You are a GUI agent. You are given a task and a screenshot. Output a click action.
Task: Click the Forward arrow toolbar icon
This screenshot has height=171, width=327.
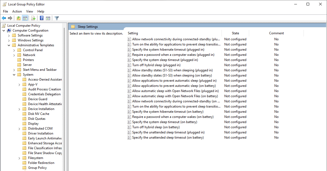(x=10, y=18)
